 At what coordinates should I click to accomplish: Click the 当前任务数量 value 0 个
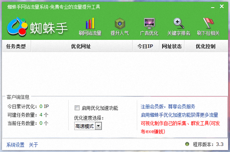(44, 123)
